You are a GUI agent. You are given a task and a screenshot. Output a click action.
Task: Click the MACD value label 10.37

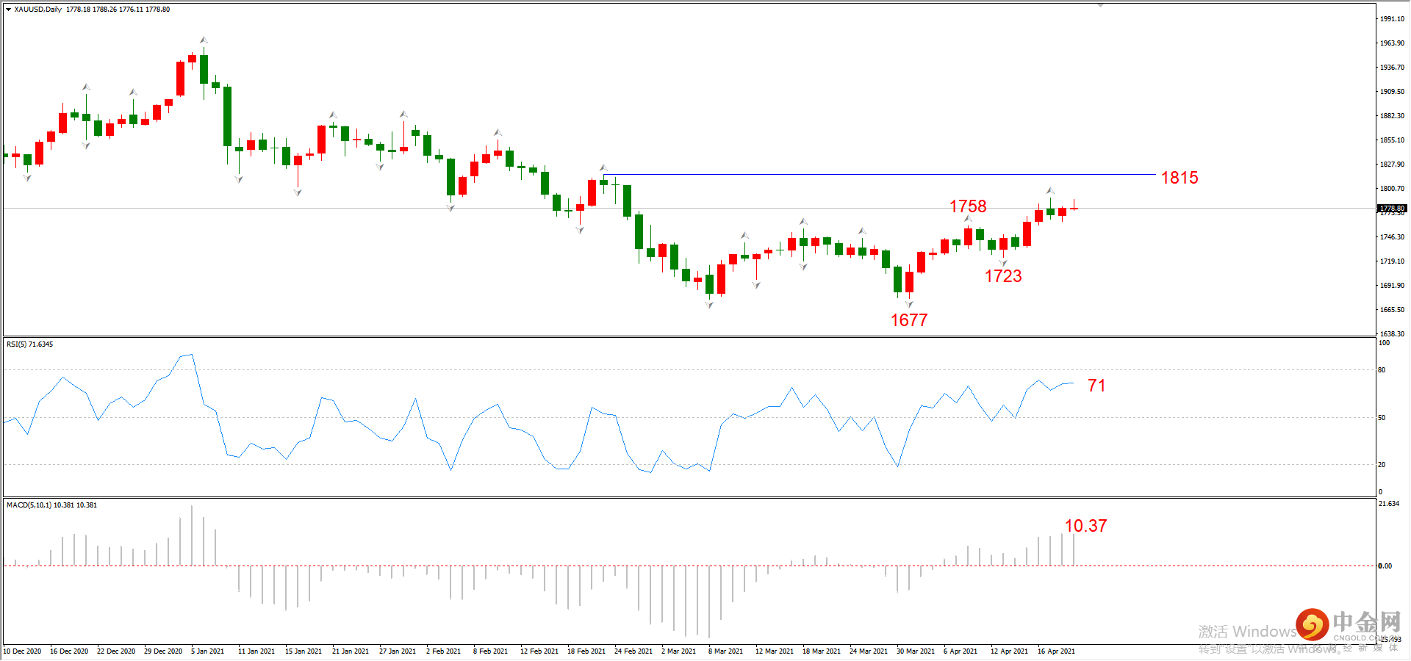click(x=1085, y=526)
